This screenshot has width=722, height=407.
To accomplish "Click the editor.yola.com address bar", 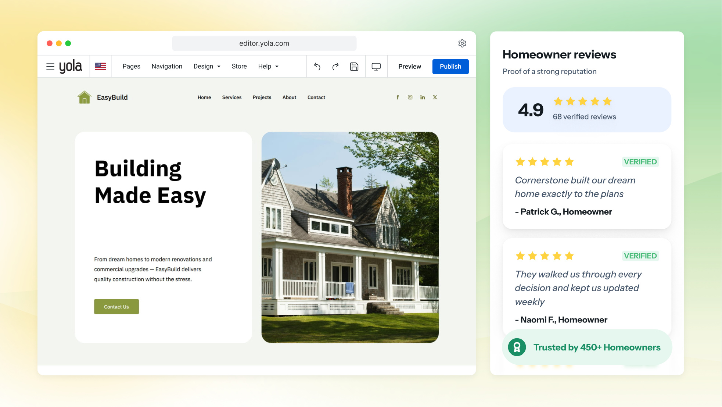I will coord(264,43).
